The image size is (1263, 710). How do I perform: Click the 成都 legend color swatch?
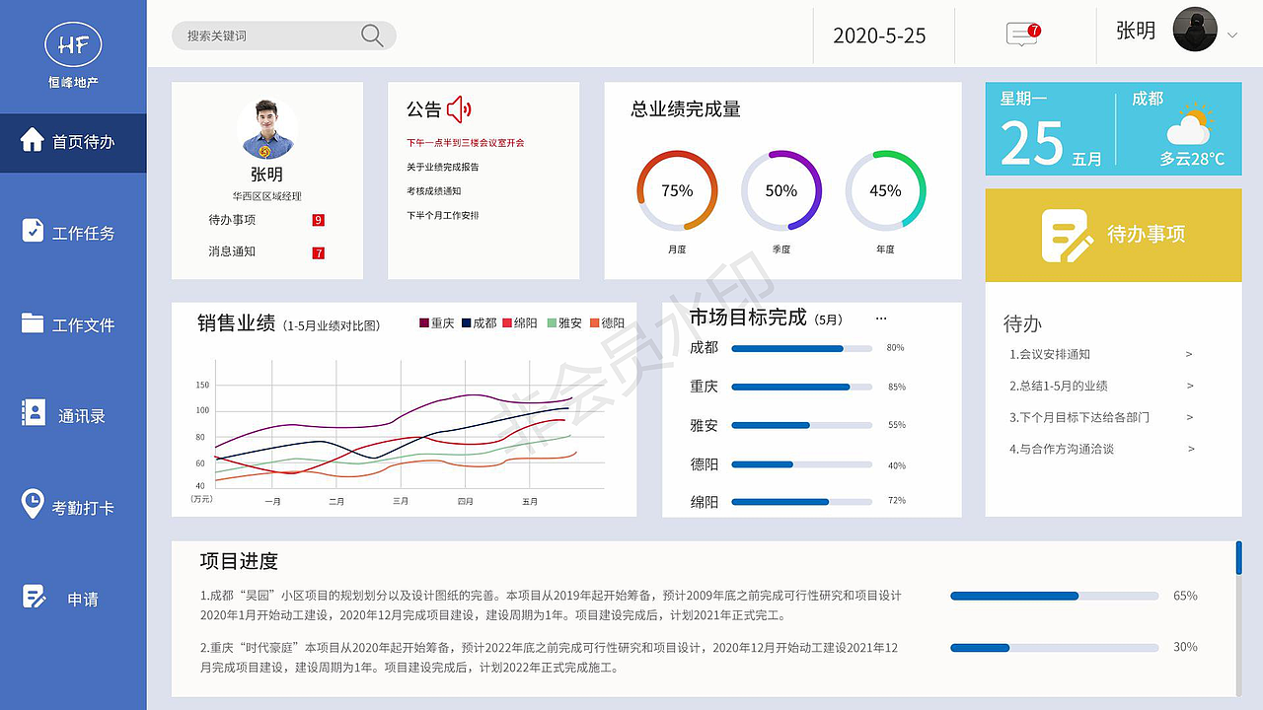tap(467, 322)
